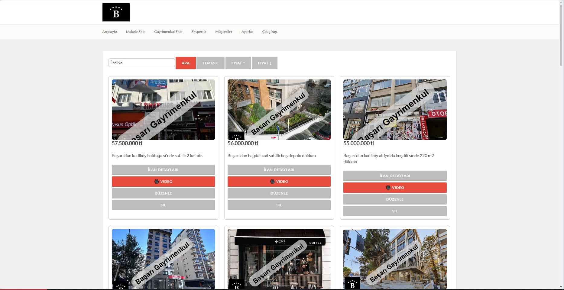Open the Müşteriler menu
The image size is (564, 290).
[224, 32]
